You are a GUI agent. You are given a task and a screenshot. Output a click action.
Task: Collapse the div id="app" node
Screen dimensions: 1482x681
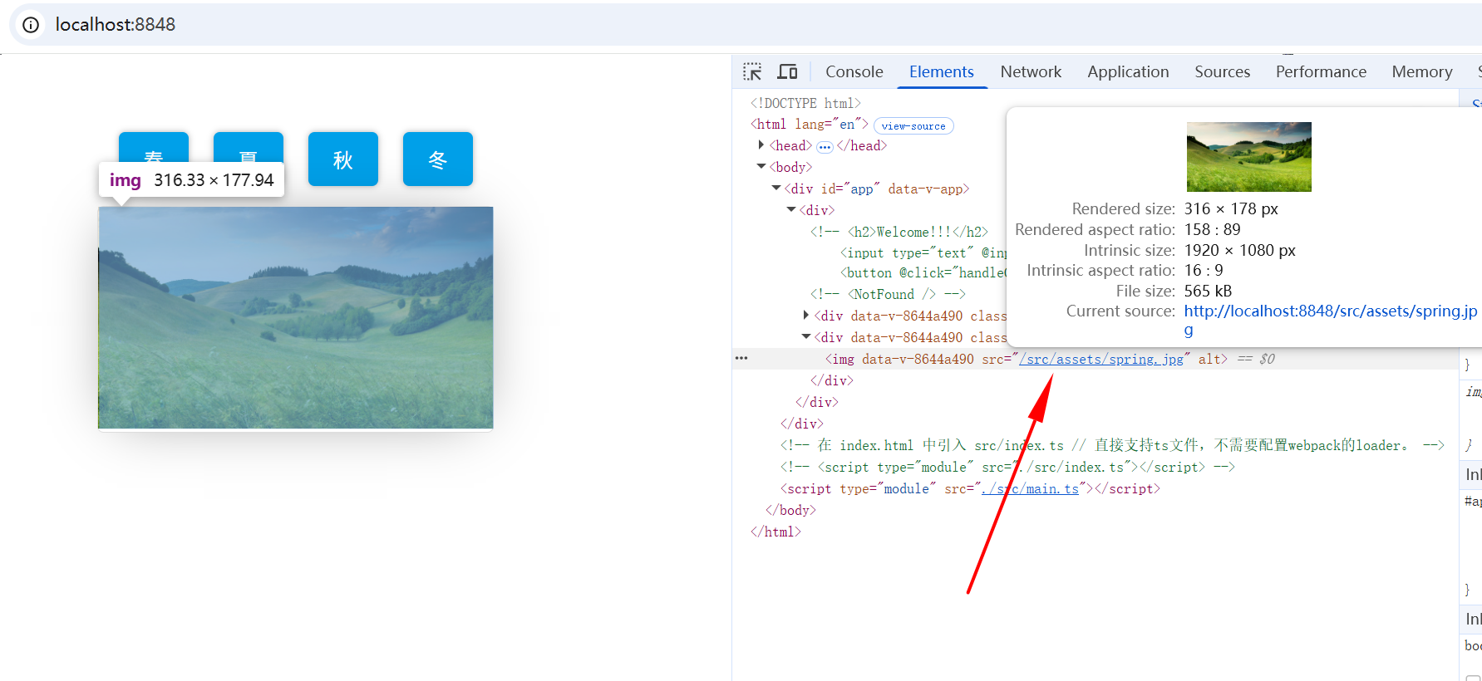775,189
